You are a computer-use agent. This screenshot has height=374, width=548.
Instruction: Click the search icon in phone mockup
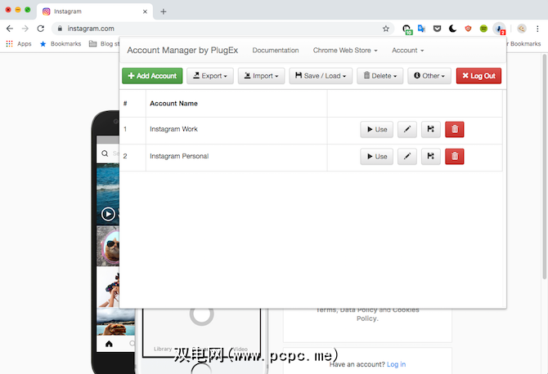105,154
